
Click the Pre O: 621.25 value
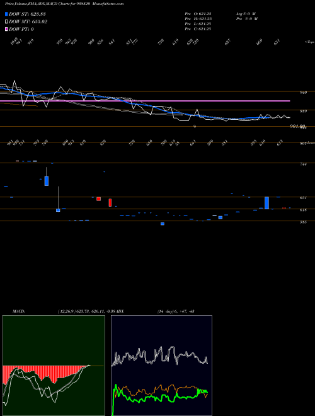198,14
